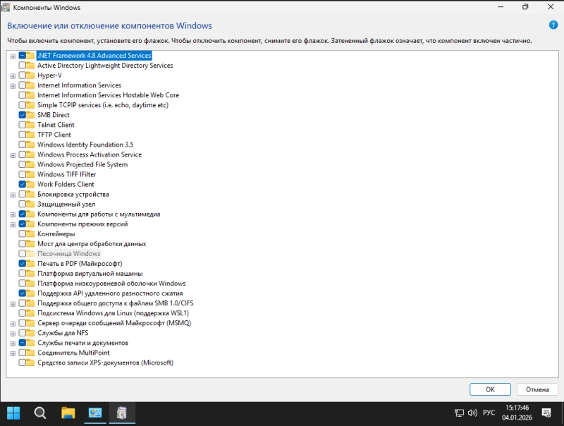Uncheck the SMB Direct checkbox
Screen dimensions: 564x426
[23, 115]
